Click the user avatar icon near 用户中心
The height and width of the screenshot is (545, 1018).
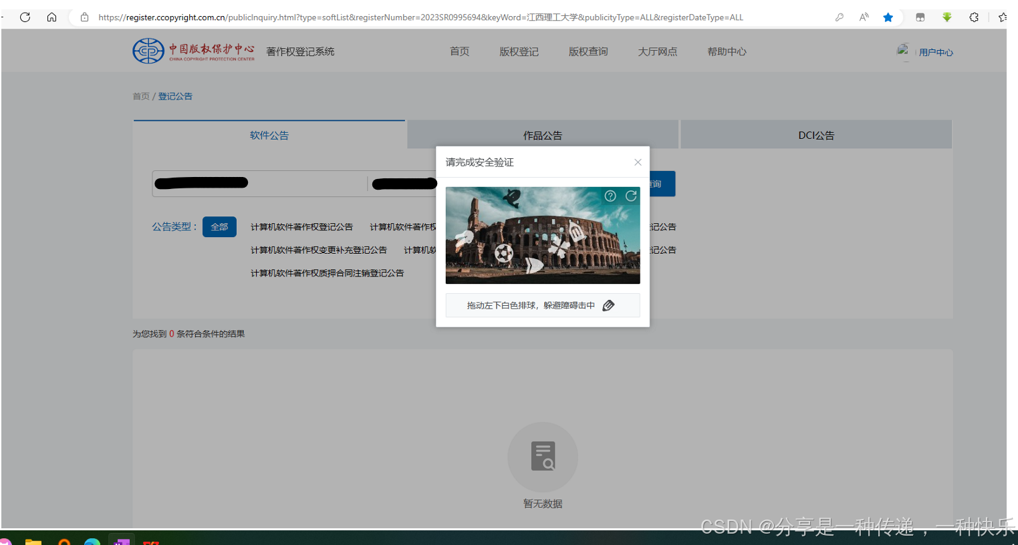(x=904, y=50)
